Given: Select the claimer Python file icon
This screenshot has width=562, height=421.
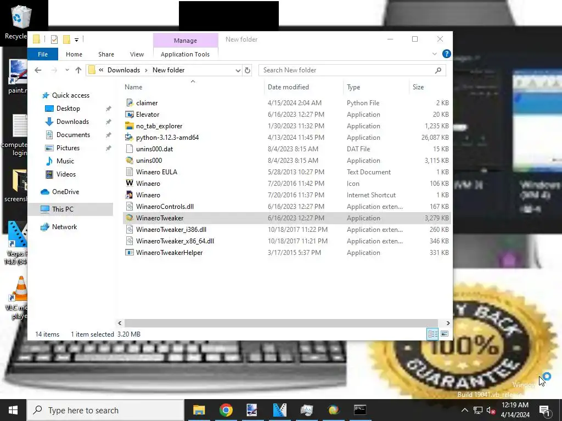Looking at the screenshot, I should tap(130, 103).
